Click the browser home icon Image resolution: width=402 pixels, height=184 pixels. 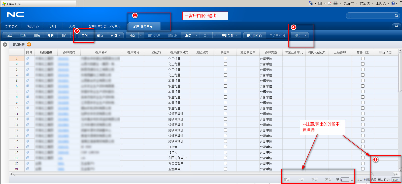pos(311,3)
